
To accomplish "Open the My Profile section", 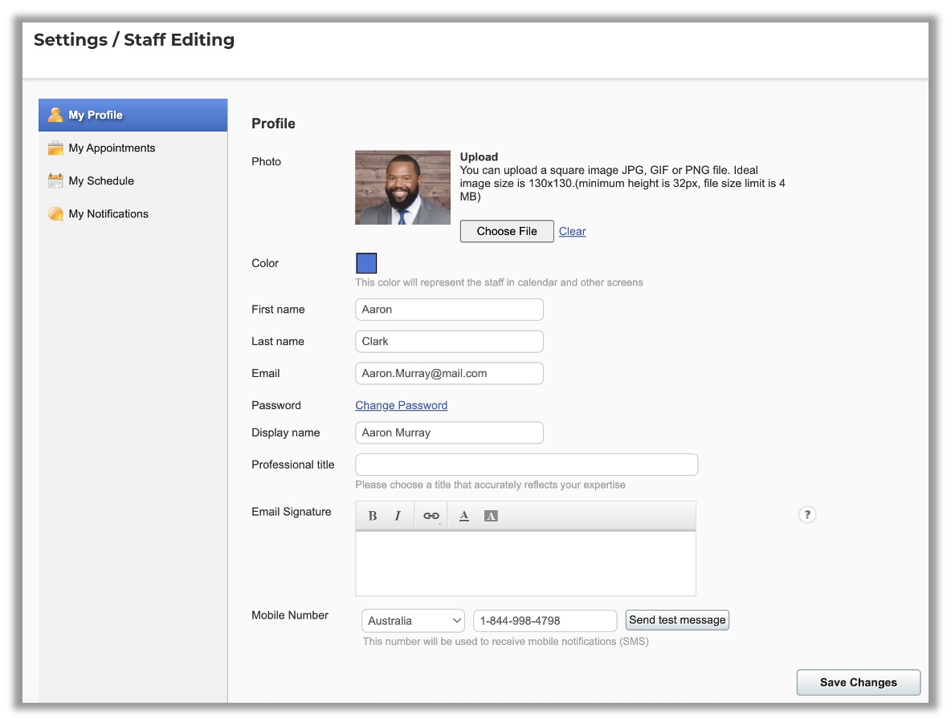I will [x=133, y=115].
